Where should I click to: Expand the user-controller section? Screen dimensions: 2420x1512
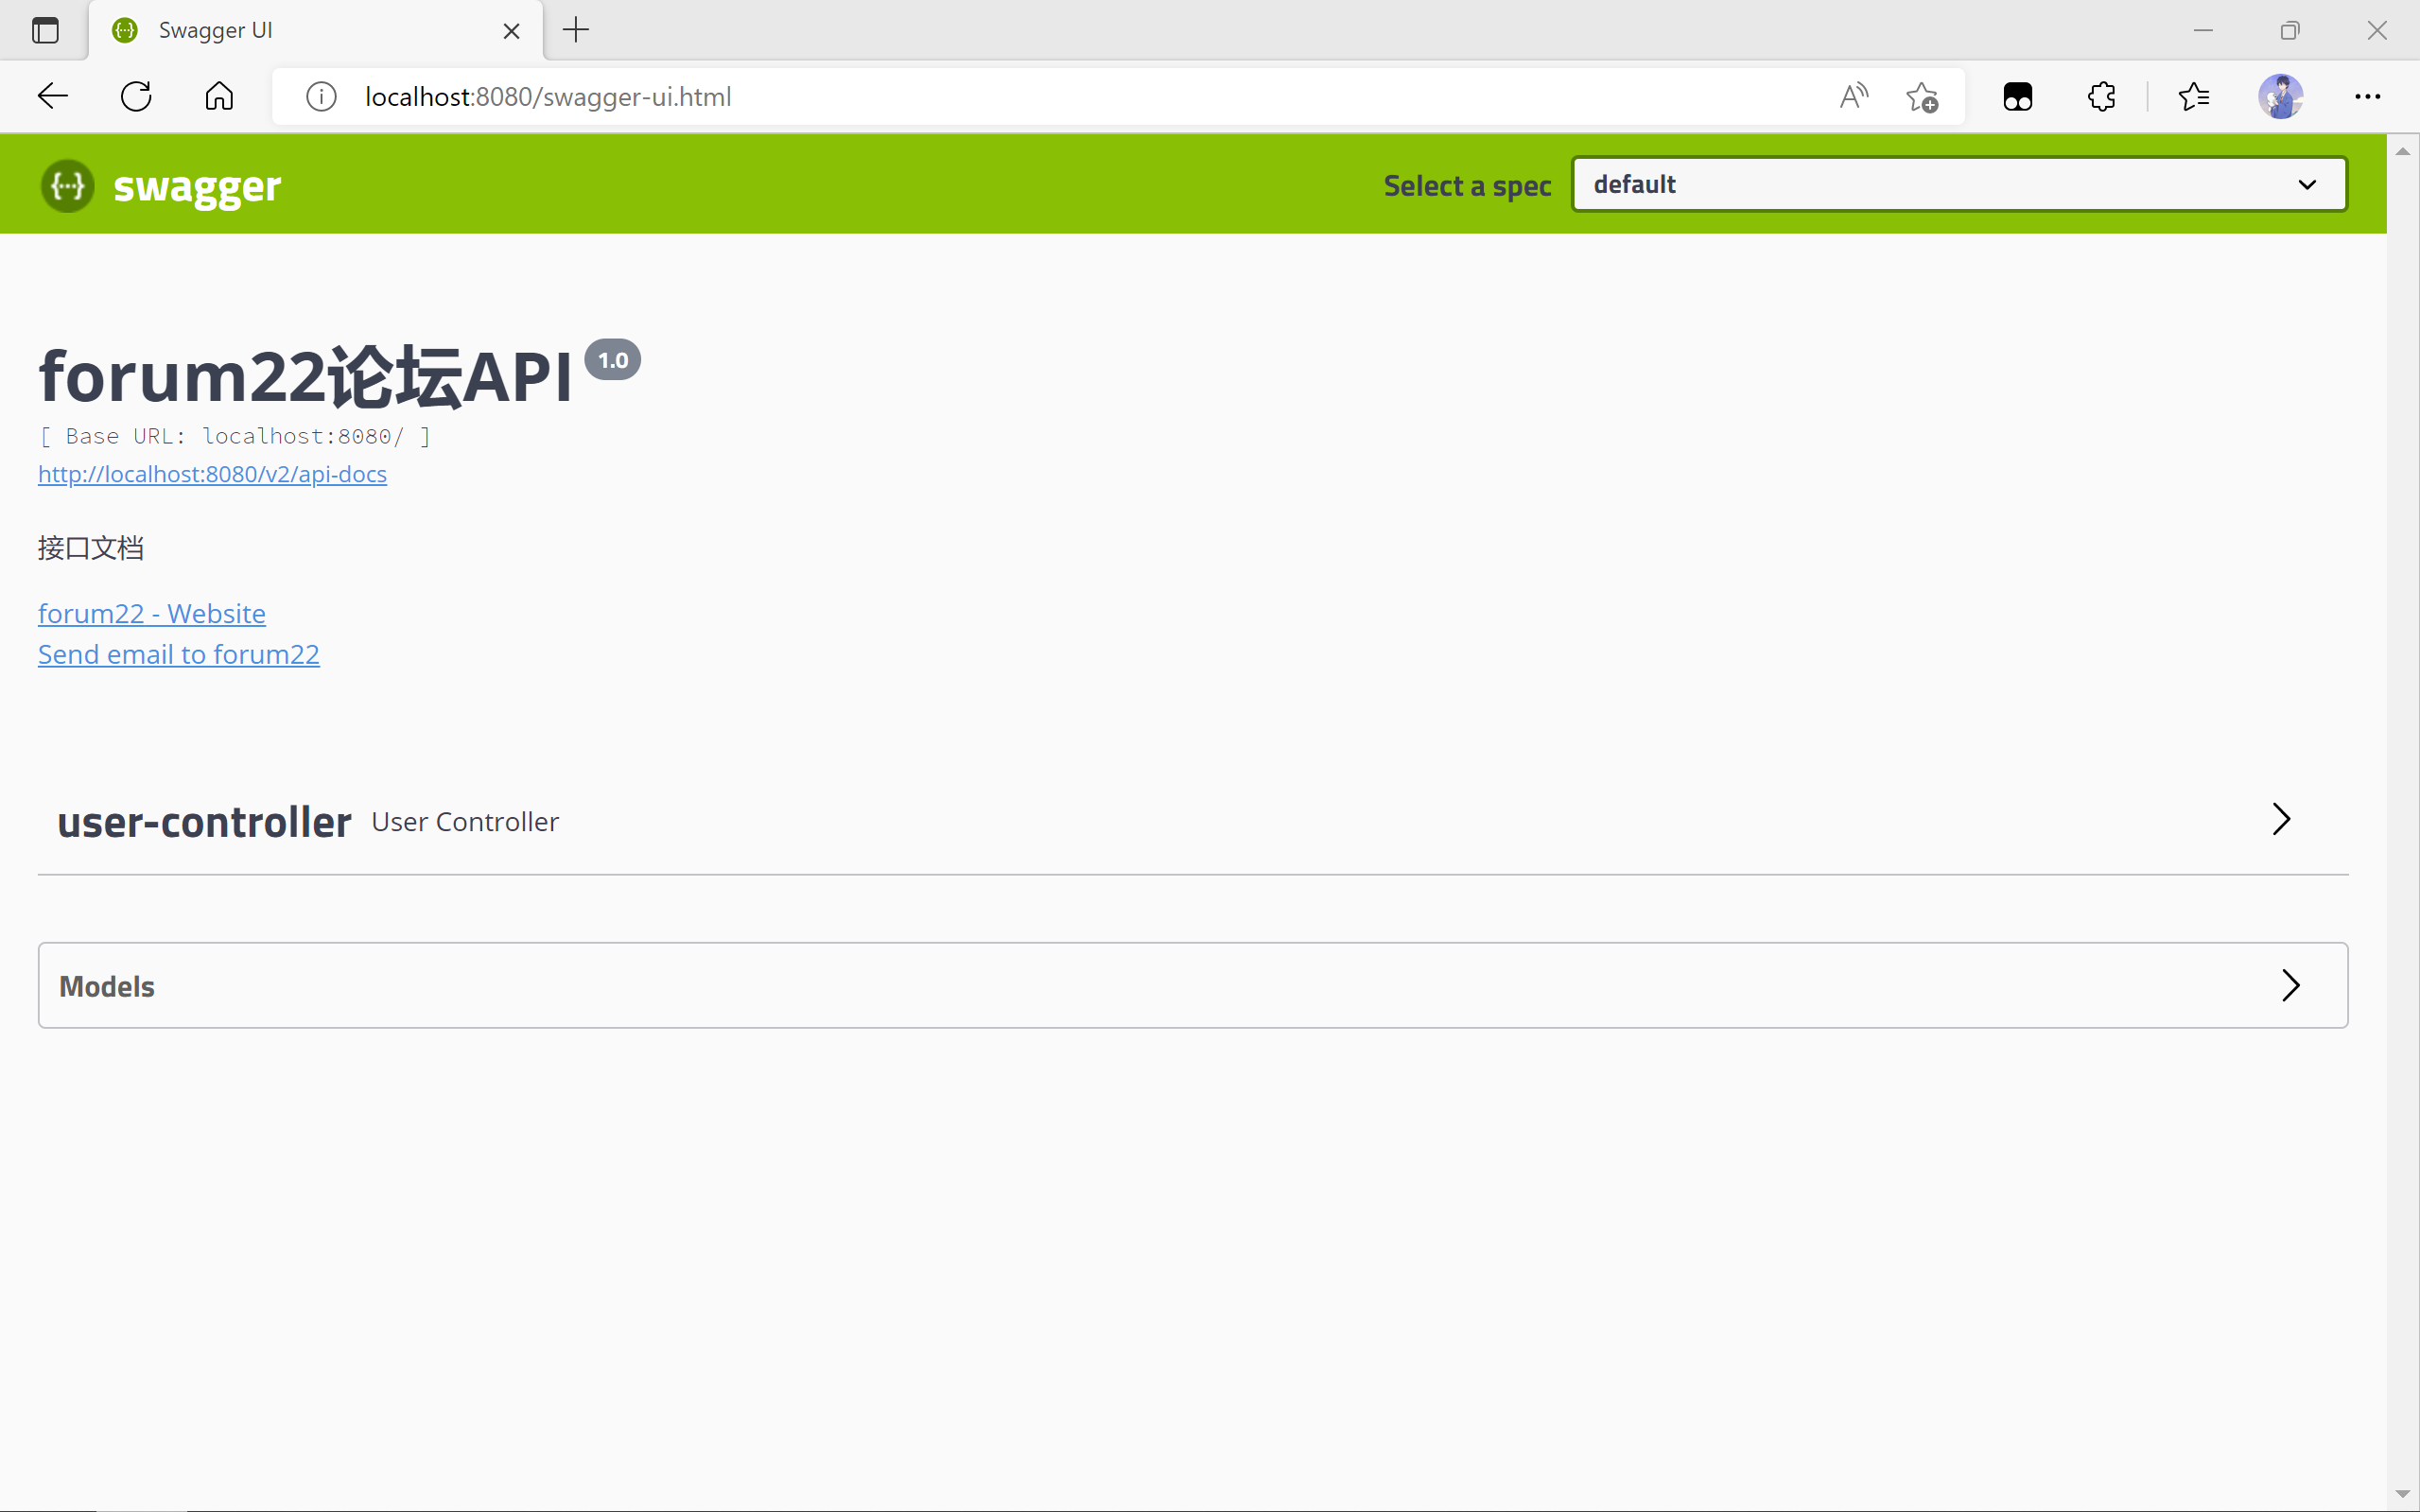[x=2280, y=820]
